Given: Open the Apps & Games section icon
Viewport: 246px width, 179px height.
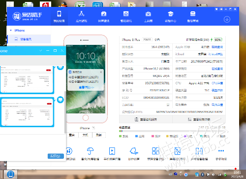Looking at the screenshot, I should [x=81, y=14].
